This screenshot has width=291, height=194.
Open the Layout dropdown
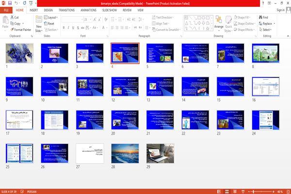(x=51, y=18)
